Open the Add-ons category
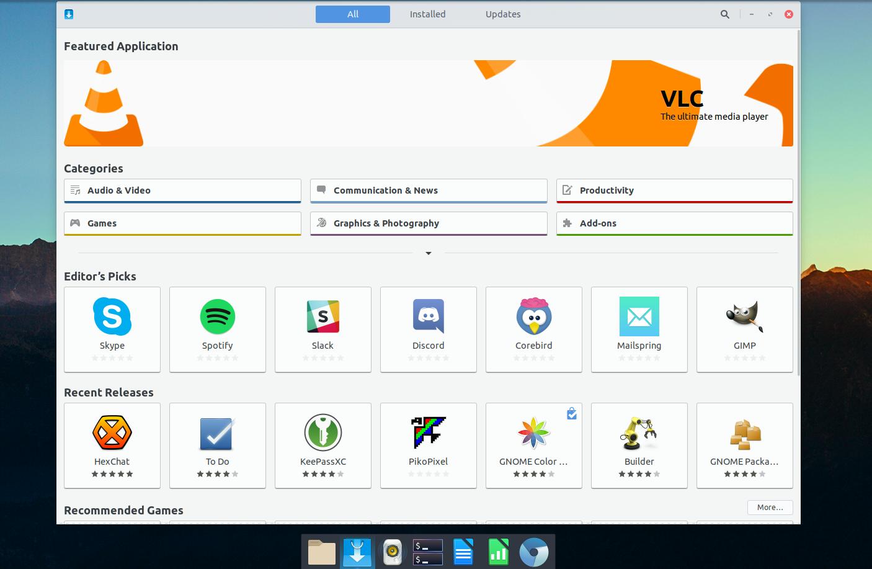872x569 pixels. (675, 223)
